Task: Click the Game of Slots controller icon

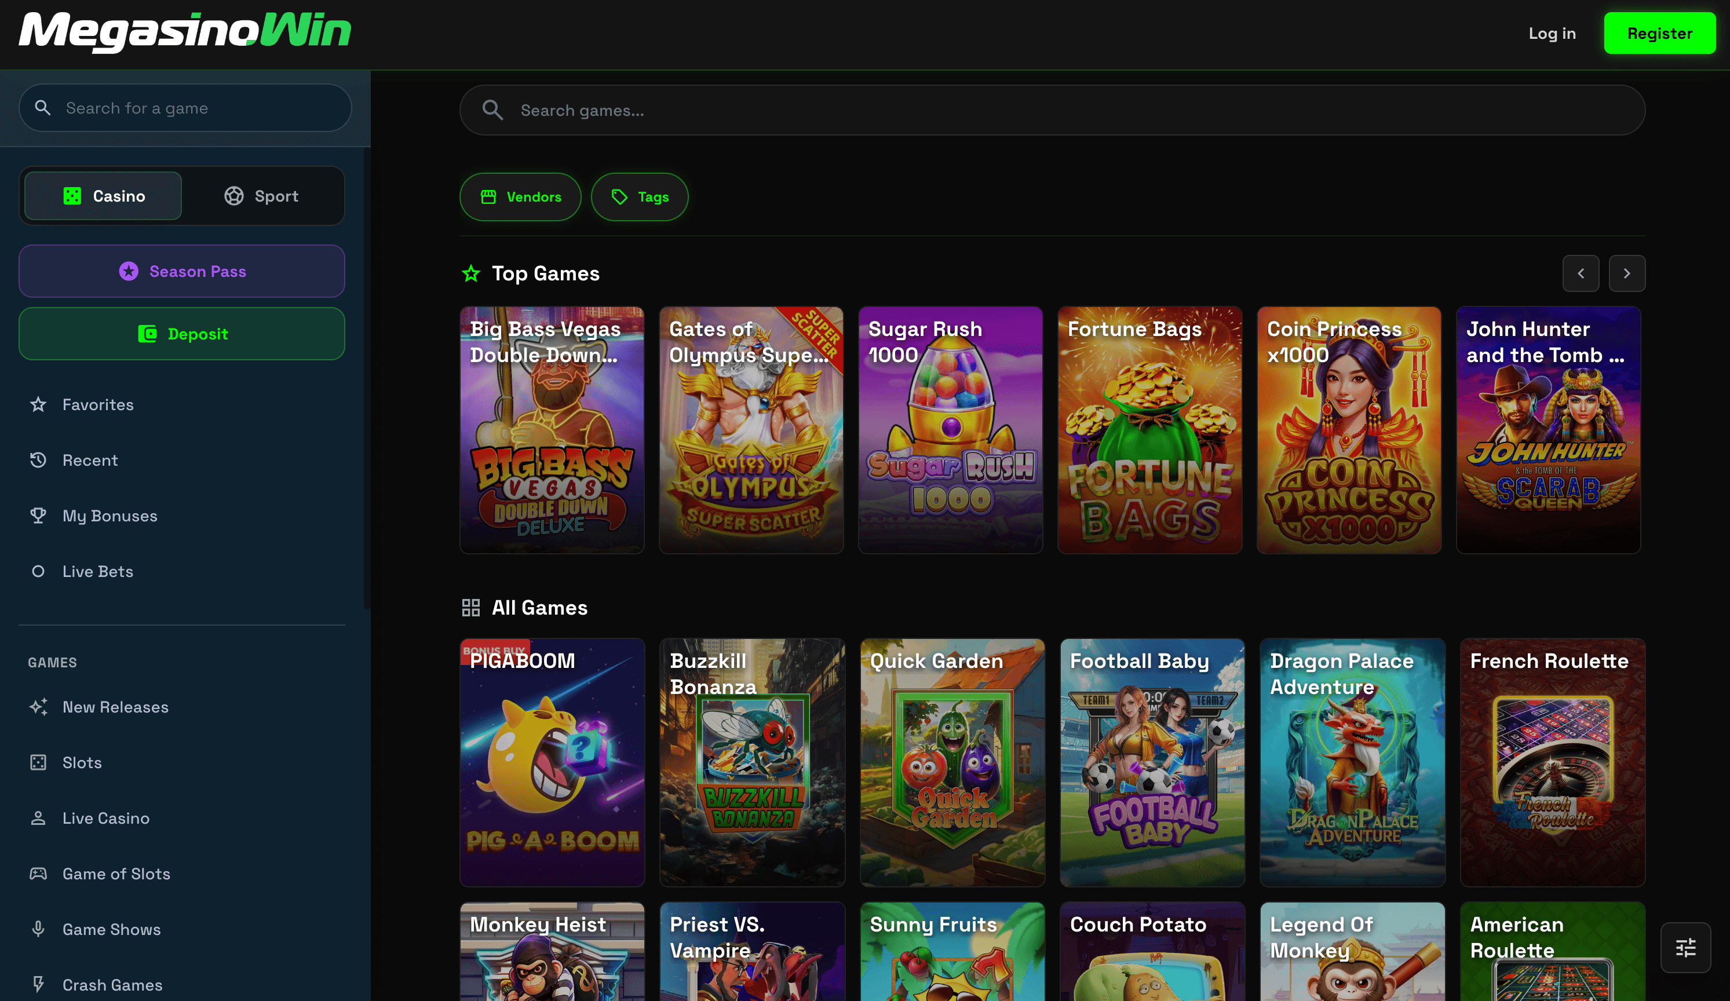Action: tap(38, 874)
